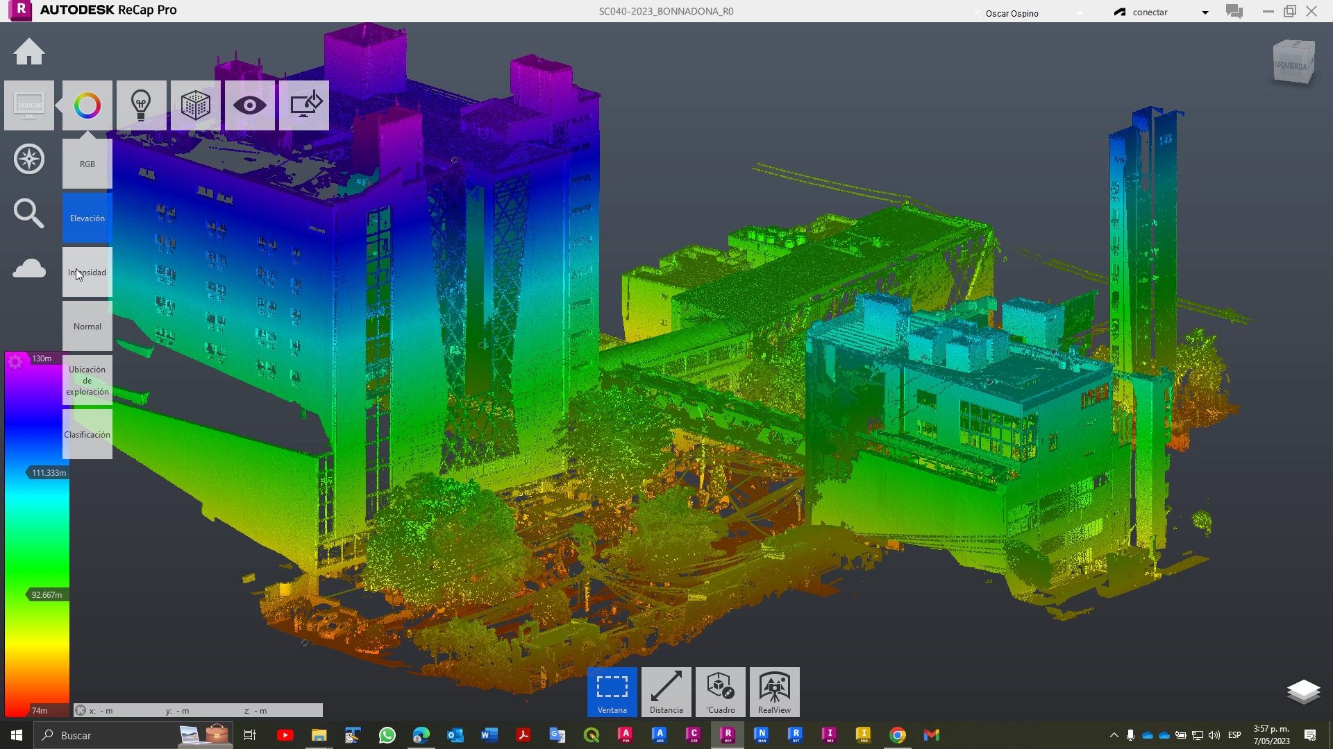Open the RealView mode button
This screenshot has width=1333, height=749.
pos(775,692)
